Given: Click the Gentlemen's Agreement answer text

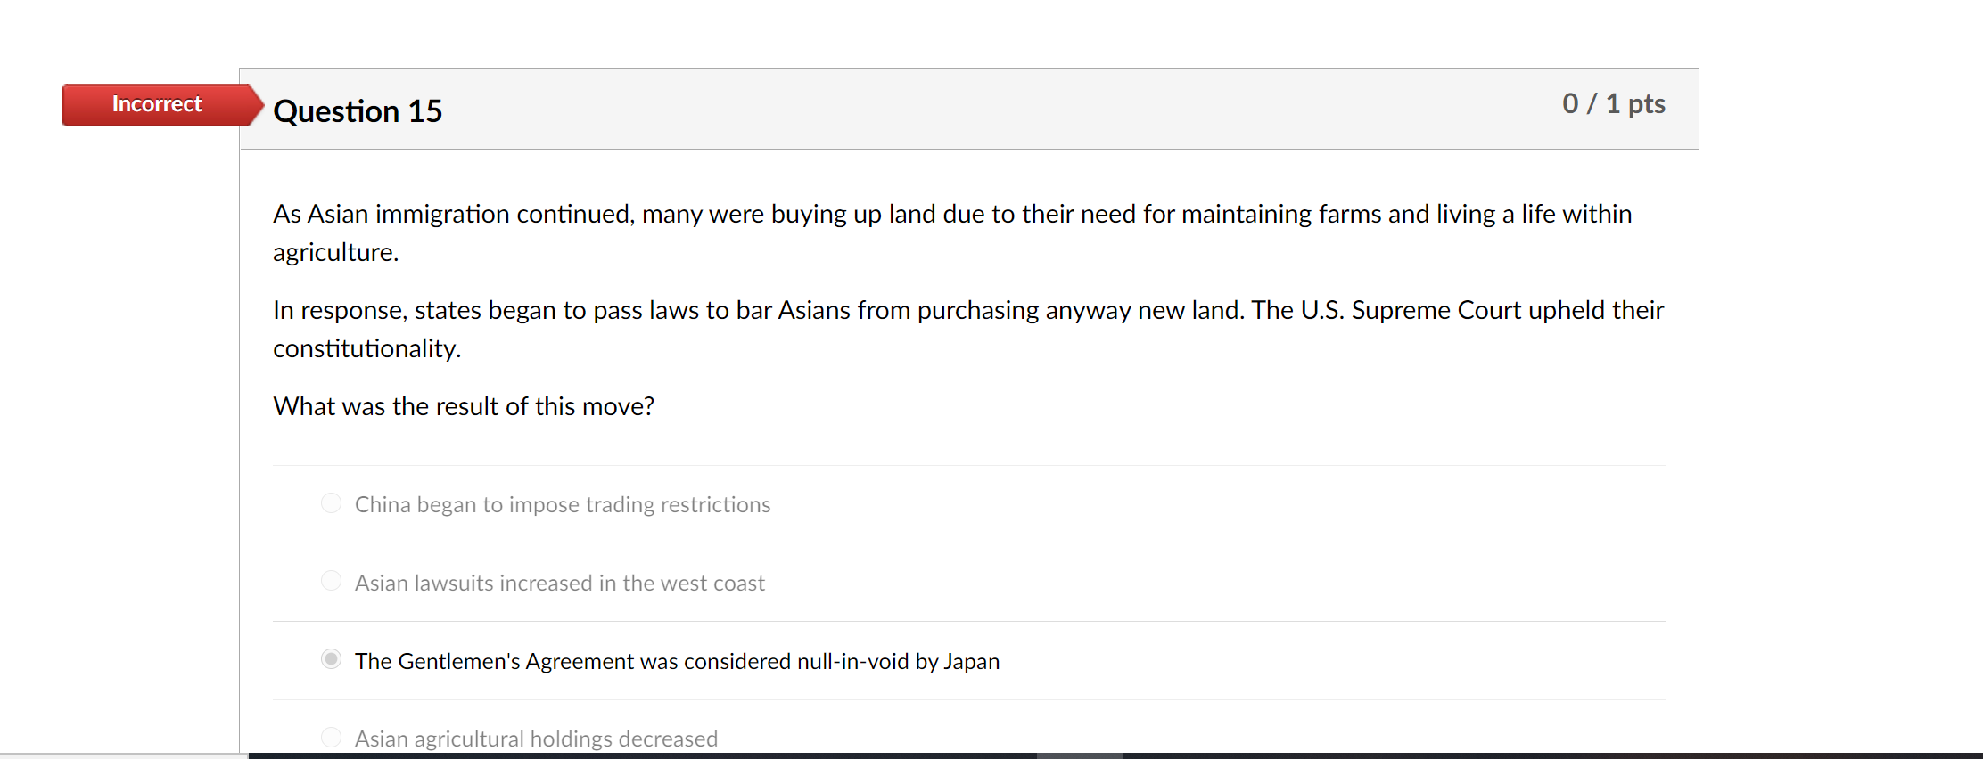Looking at the screenshot, I should click(677, 661).
